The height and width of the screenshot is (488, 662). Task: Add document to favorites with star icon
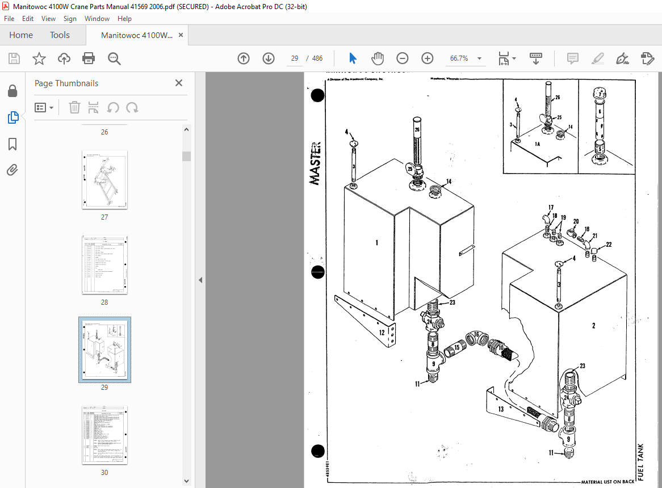point(39,58)
